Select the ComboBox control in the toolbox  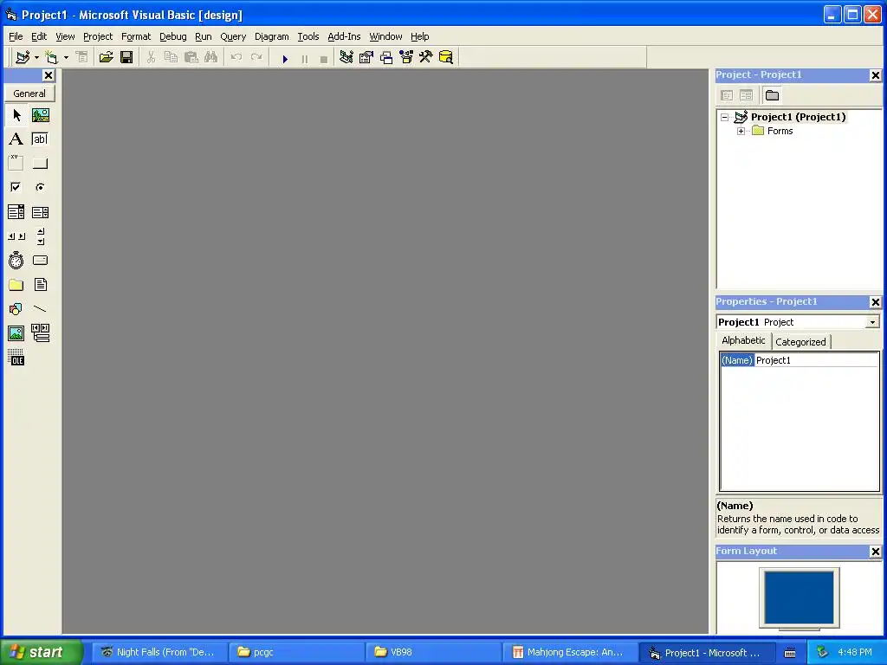point(16,212)
